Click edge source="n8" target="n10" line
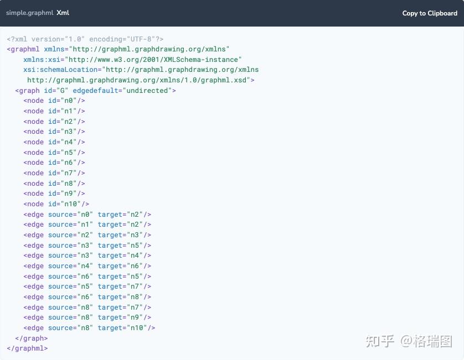 click(89, 328)
